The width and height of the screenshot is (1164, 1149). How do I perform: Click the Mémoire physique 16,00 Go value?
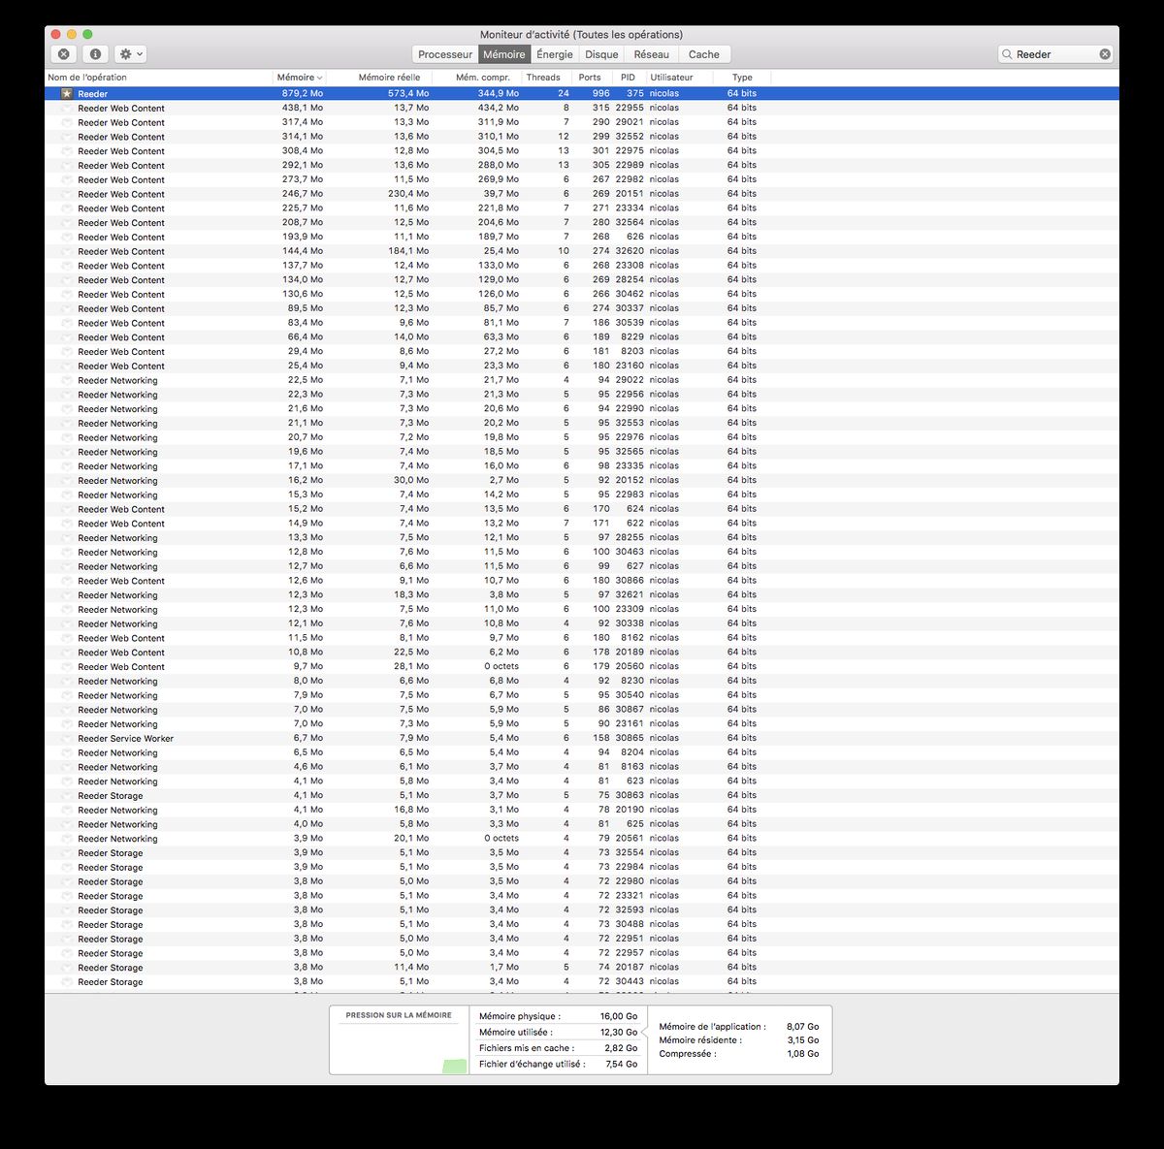[x=619, y=1016]
